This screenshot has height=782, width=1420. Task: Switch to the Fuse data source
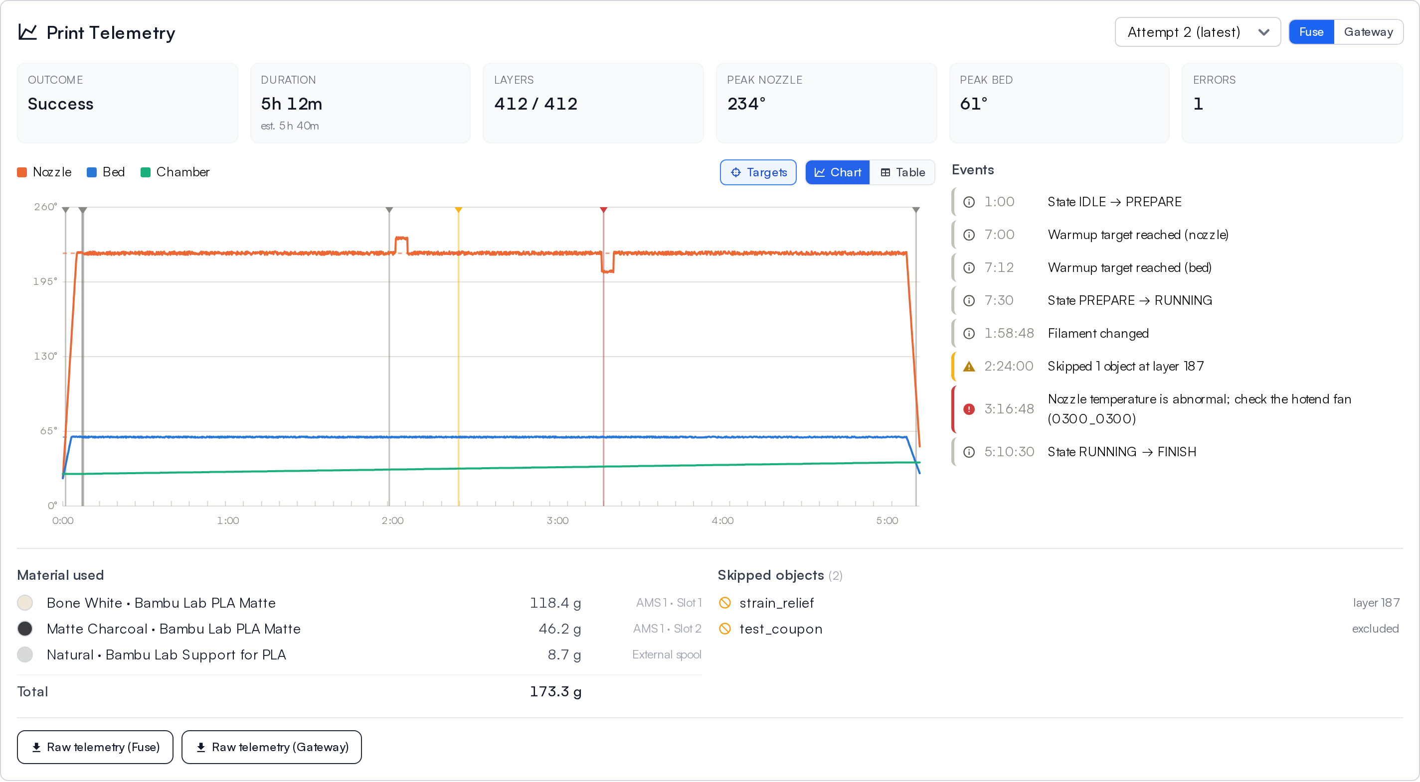1311,32
